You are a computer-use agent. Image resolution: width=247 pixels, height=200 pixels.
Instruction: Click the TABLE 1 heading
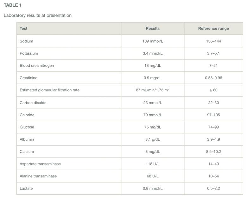[x=13, y=5]
